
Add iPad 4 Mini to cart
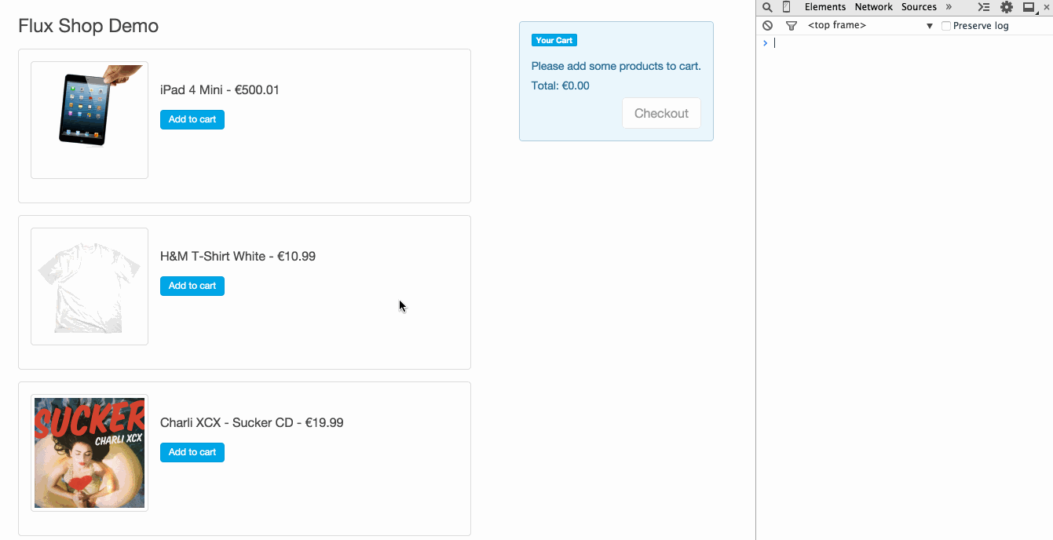(x=192, y=119)
